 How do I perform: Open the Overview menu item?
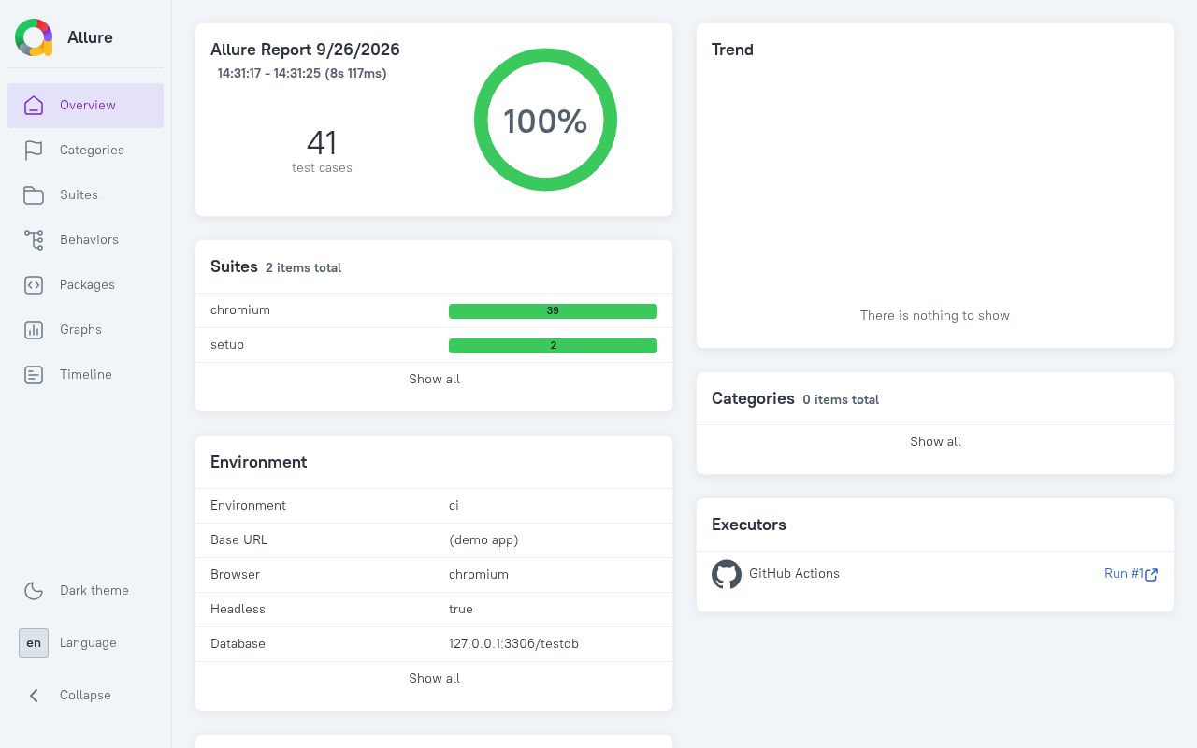tap(86, 106)
